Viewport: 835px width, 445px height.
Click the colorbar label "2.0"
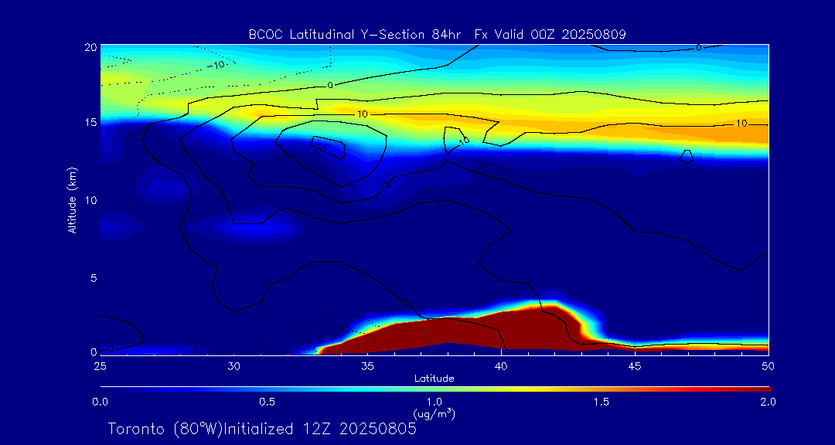click(x=768, y=402)
